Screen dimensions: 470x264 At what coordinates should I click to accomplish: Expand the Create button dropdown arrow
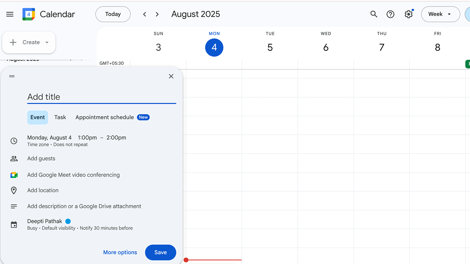pos(47,42)
